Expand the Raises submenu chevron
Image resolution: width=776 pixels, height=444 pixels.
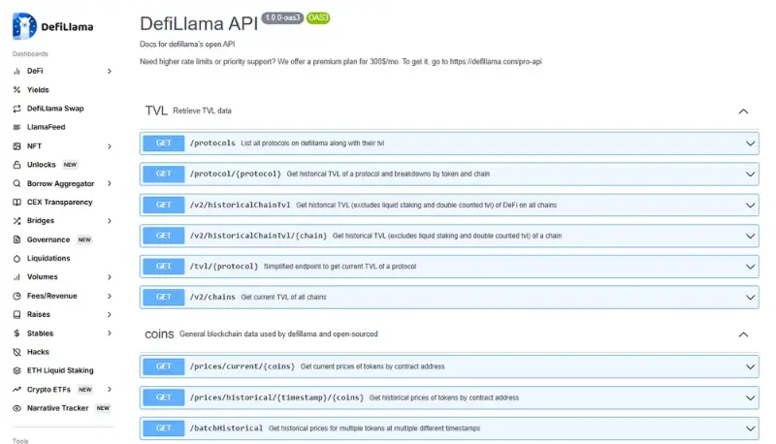click(x=110, y=314)
